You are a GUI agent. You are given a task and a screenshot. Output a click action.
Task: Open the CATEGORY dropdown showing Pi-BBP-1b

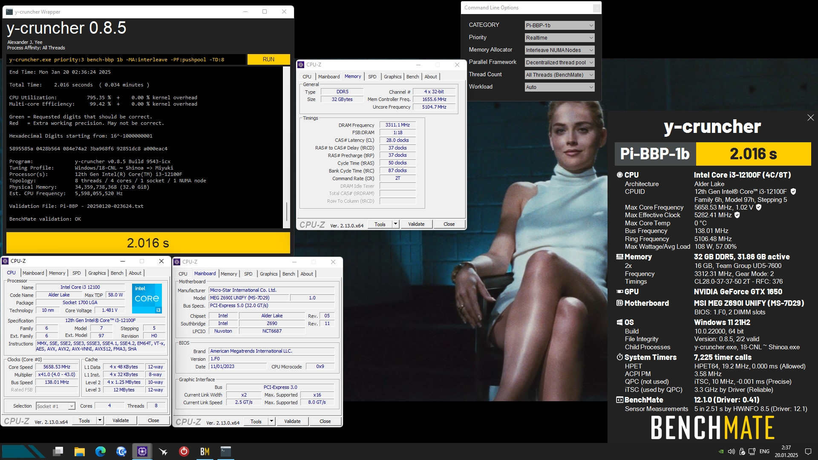(559, 26)
